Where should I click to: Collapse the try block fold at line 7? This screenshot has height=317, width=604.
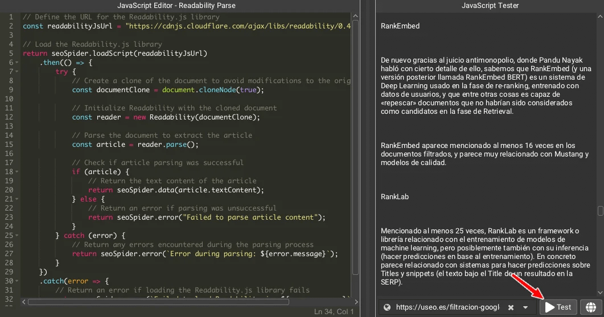pyautogui.click(x=17, y=72)
